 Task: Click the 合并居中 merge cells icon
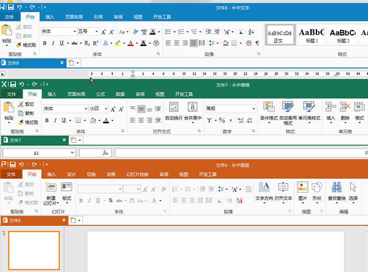pos(193,111)
